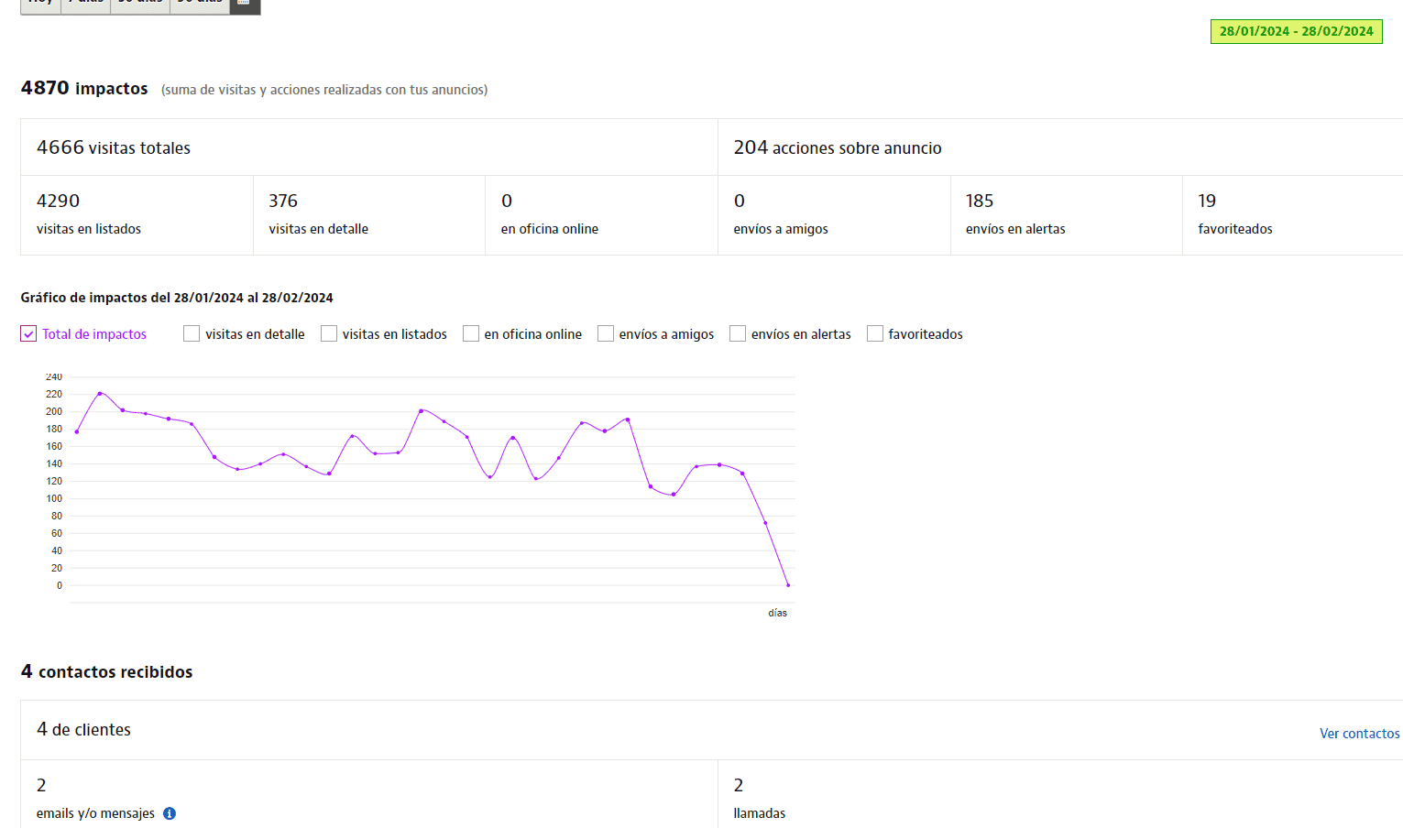1403x828 pixels.
Task: Select the 376 visitas en detalle stat
Action: click(x=368, y=214)
